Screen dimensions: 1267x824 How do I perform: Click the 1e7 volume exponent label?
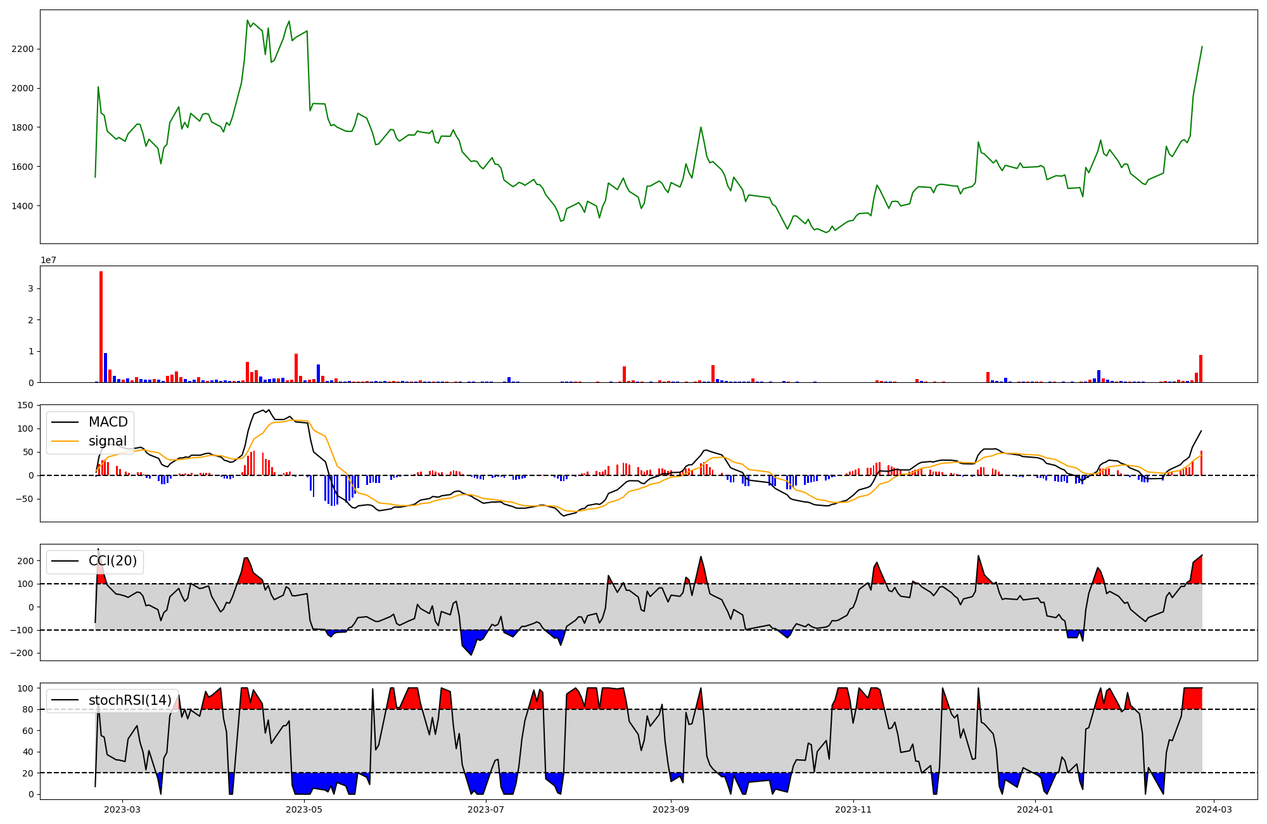point(48,260)
